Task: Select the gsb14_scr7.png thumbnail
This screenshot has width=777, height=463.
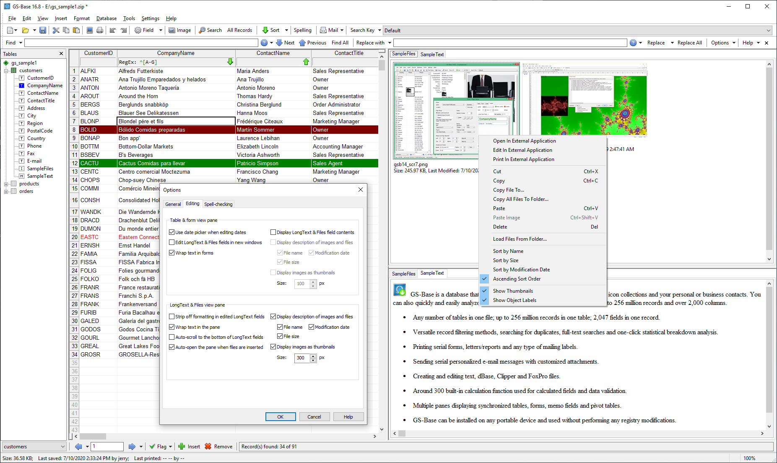Action: [x=457, y=111]
